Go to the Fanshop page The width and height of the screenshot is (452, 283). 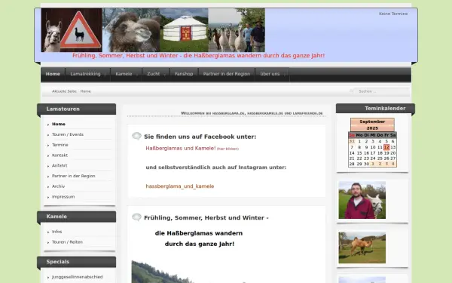point(184,74)
